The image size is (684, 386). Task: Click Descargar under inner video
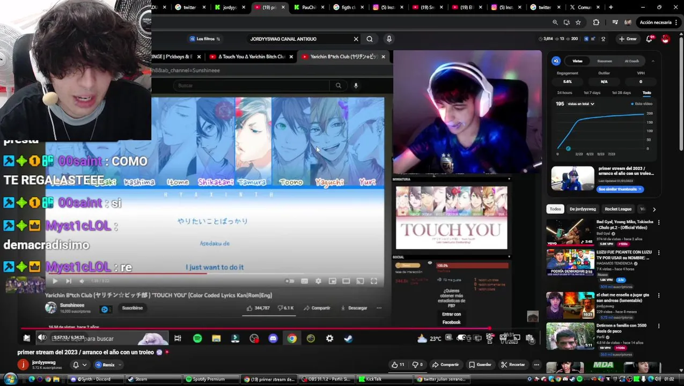click(x=354, y=308)
